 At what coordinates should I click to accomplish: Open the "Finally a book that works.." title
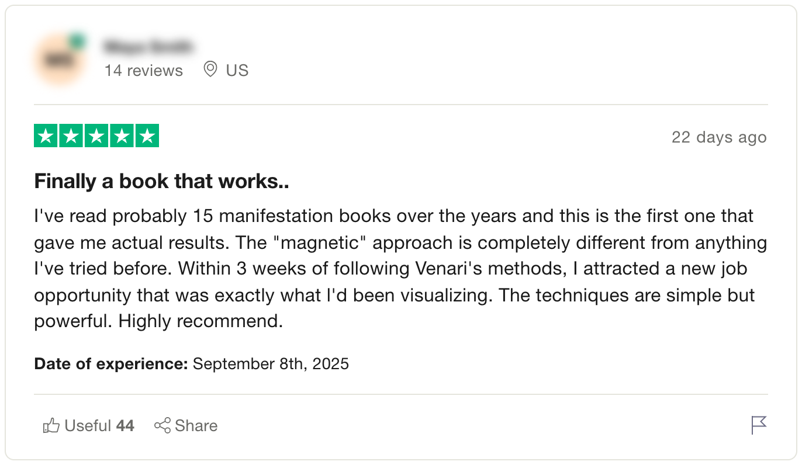coord(162,182)
